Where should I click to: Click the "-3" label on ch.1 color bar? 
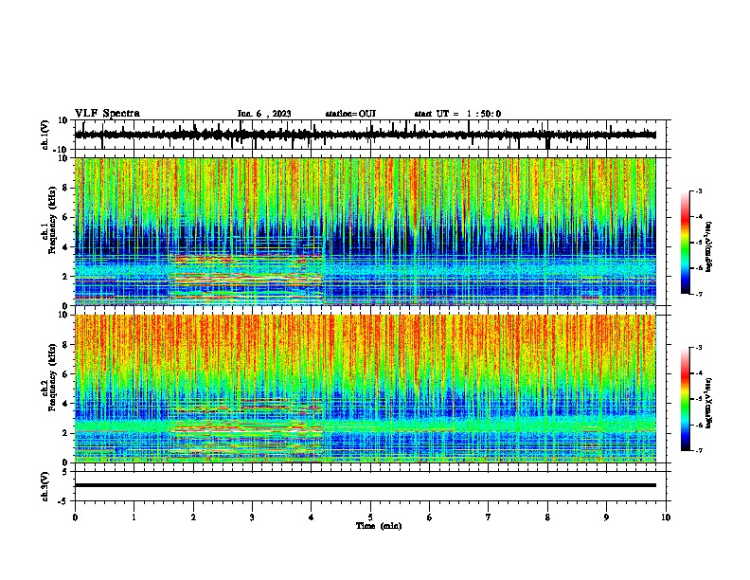698,190
